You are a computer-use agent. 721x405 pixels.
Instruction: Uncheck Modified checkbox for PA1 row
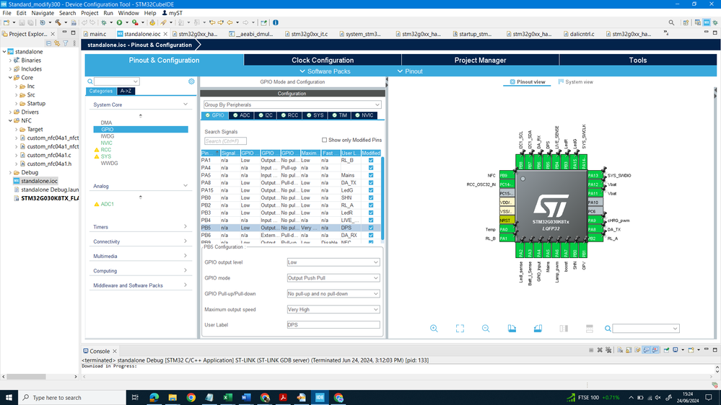click(371, 160)
